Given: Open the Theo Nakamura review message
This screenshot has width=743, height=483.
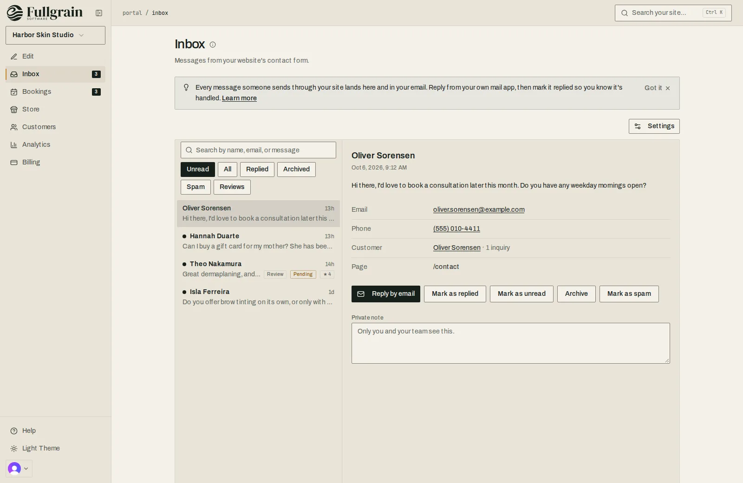Looking at the screenshot, I should 258,269.
